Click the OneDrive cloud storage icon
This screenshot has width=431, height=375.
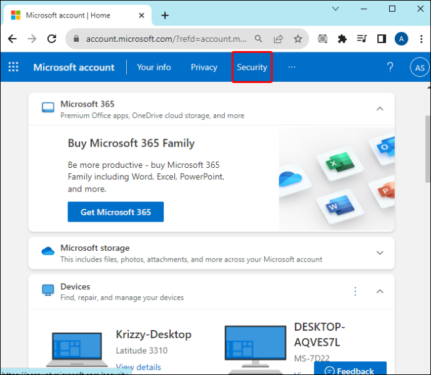(x=48, y=251)
